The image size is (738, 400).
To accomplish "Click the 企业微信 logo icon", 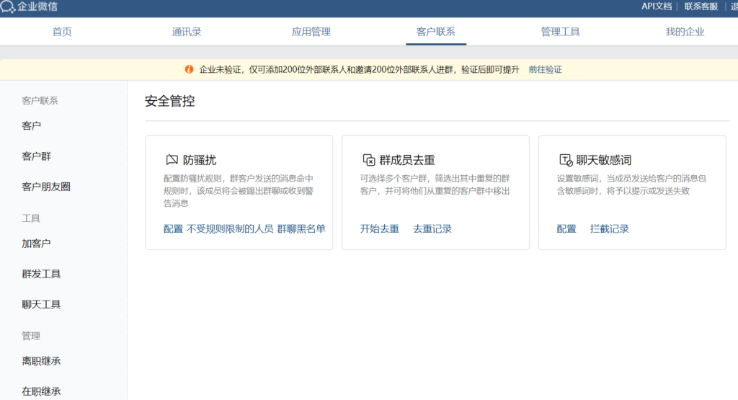I will click(8, 7).
